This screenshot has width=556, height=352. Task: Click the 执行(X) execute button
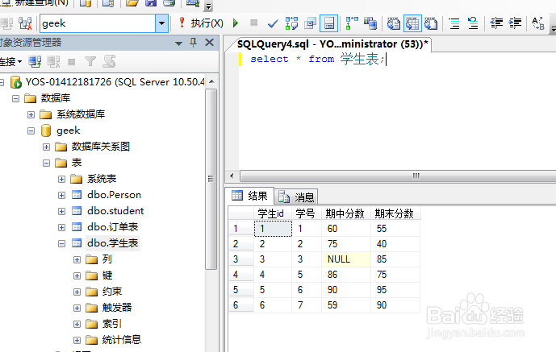point(201,23)
